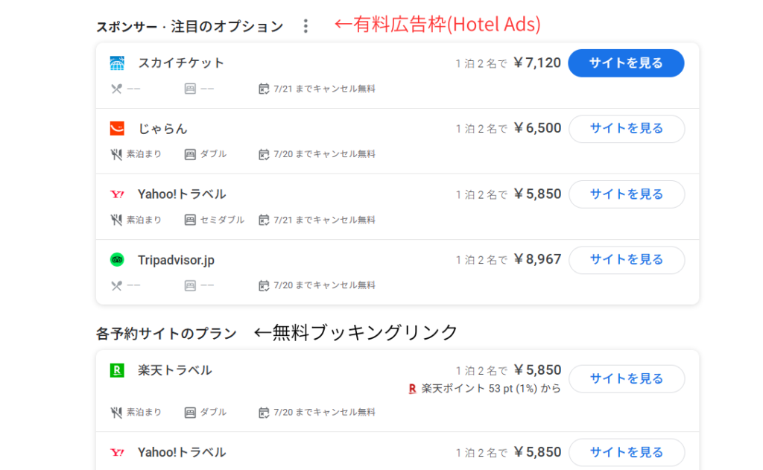Image resolution: width=763 pixels, height=470 pixels.
Task: Click the red R 楽天ポイント icon
Action: [412, 389]
